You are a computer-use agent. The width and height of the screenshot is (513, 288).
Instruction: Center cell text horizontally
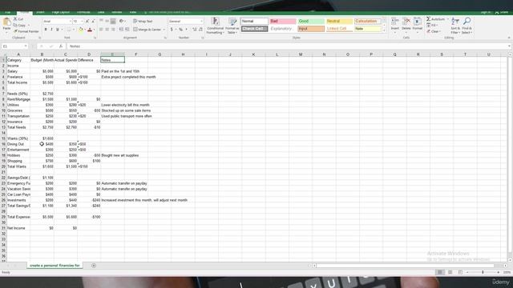(107, 30)
